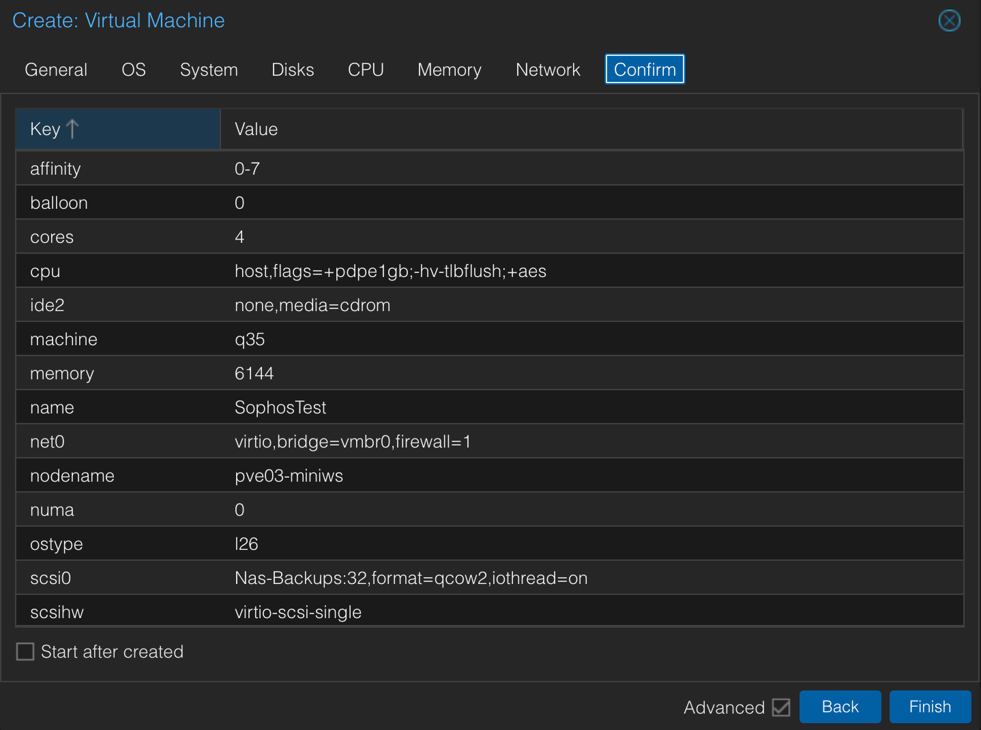Select the balloon row key

coord(59,203)
